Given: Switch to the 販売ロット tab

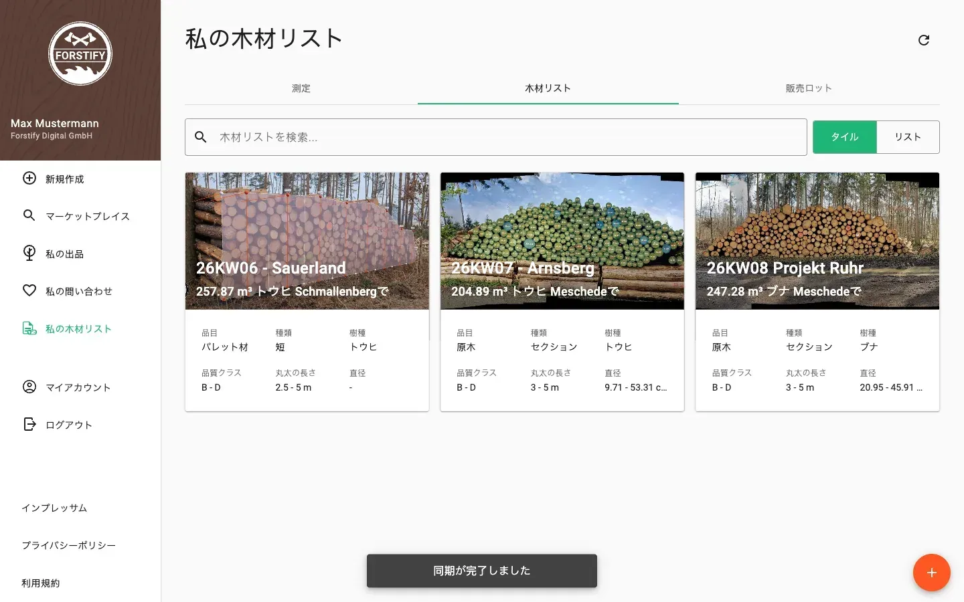Looking at the screenshot, I should click(809, 88).
